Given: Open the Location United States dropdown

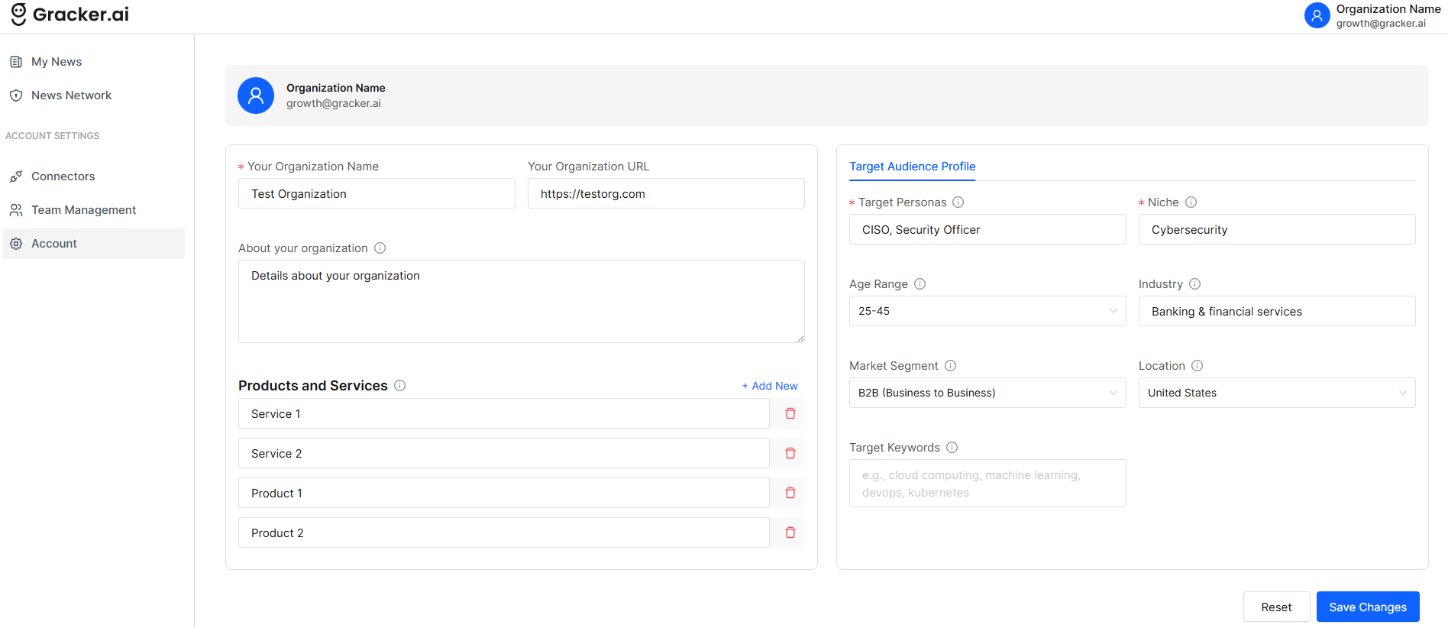Looking at the screenshot, I should pos(1277,393).
